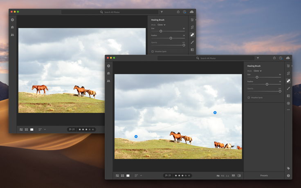Adjust the Feather slider in back window
301x188 pixels.
pos(171,38)
